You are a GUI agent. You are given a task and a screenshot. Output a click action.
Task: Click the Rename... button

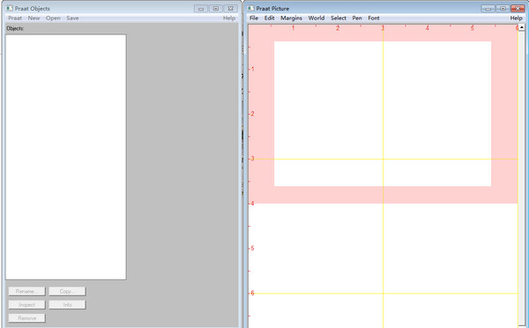(x=26, y=291)
